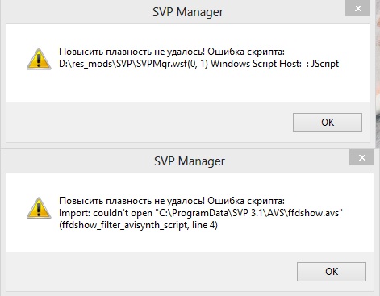
Task: Click the warning icon in the upper dialog
Action: coord(39,59)
